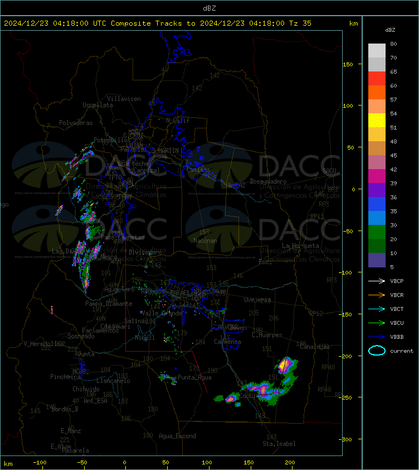Click the '200' tick on bottom axis
This screenshot has width=419, height=470.
click(x=290, y=463)
